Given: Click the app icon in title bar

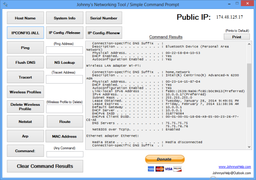Looking at the screenshot, I should (x=5, y=4).
